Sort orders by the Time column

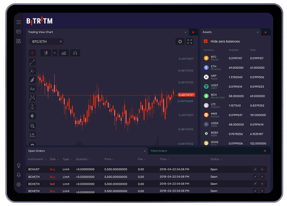pyautogui.click(x=164, y=159)
